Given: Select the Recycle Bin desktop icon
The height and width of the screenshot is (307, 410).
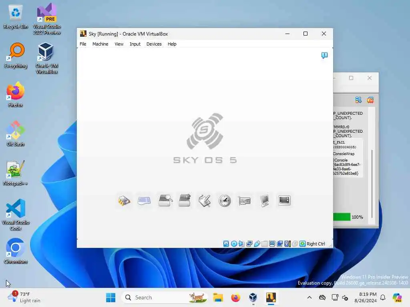Looking at the screenshot, I should pos(16,16).
